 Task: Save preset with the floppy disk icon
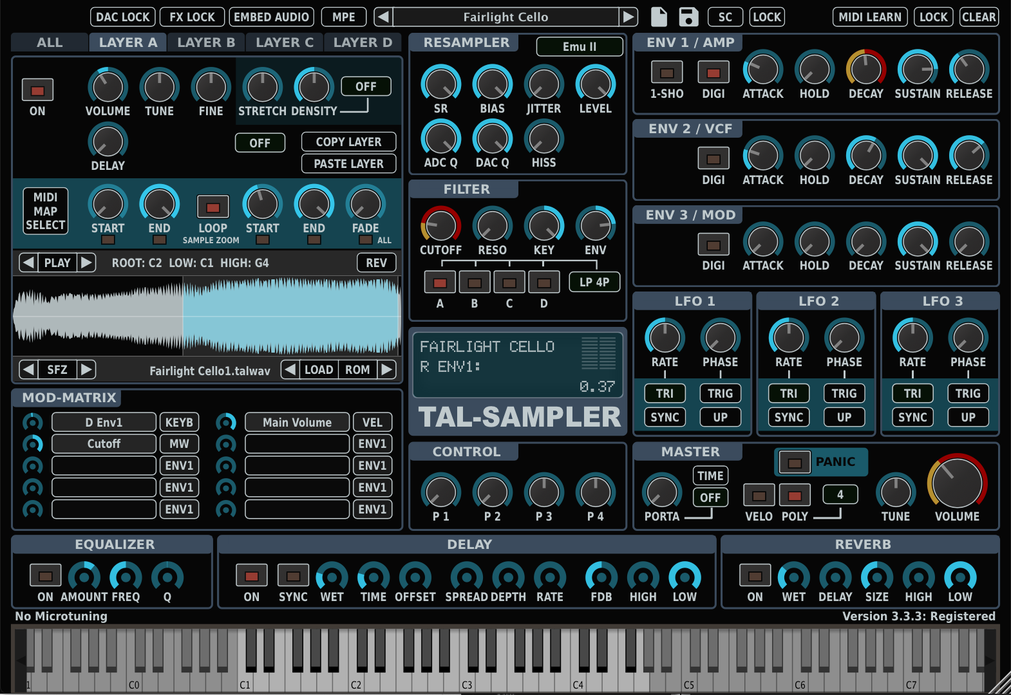coord(688,17)
